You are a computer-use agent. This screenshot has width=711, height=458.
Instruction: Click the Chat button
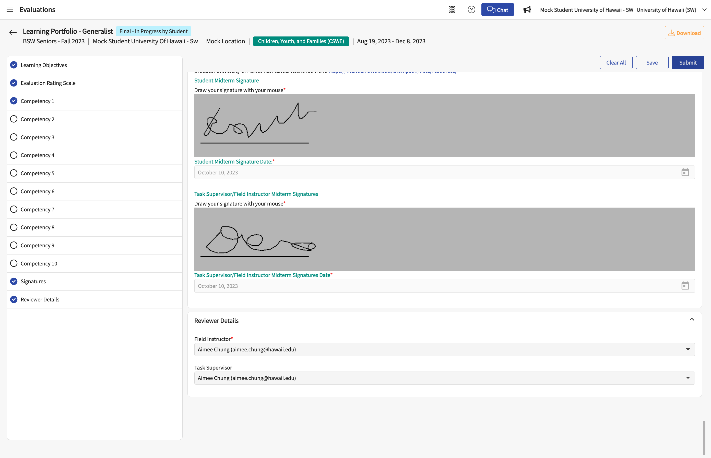pos(497,10)
